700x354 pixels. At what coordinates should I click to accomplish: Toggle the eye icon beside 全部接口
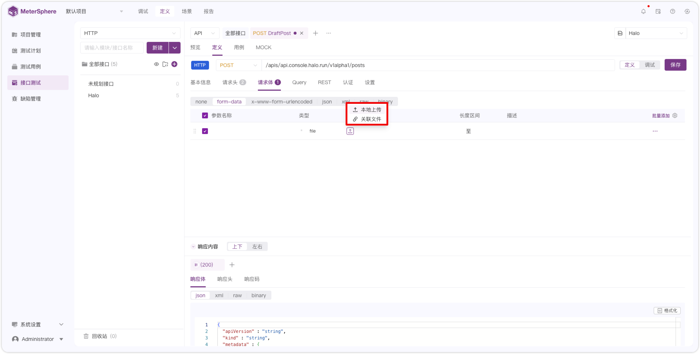tap(156, 64)
